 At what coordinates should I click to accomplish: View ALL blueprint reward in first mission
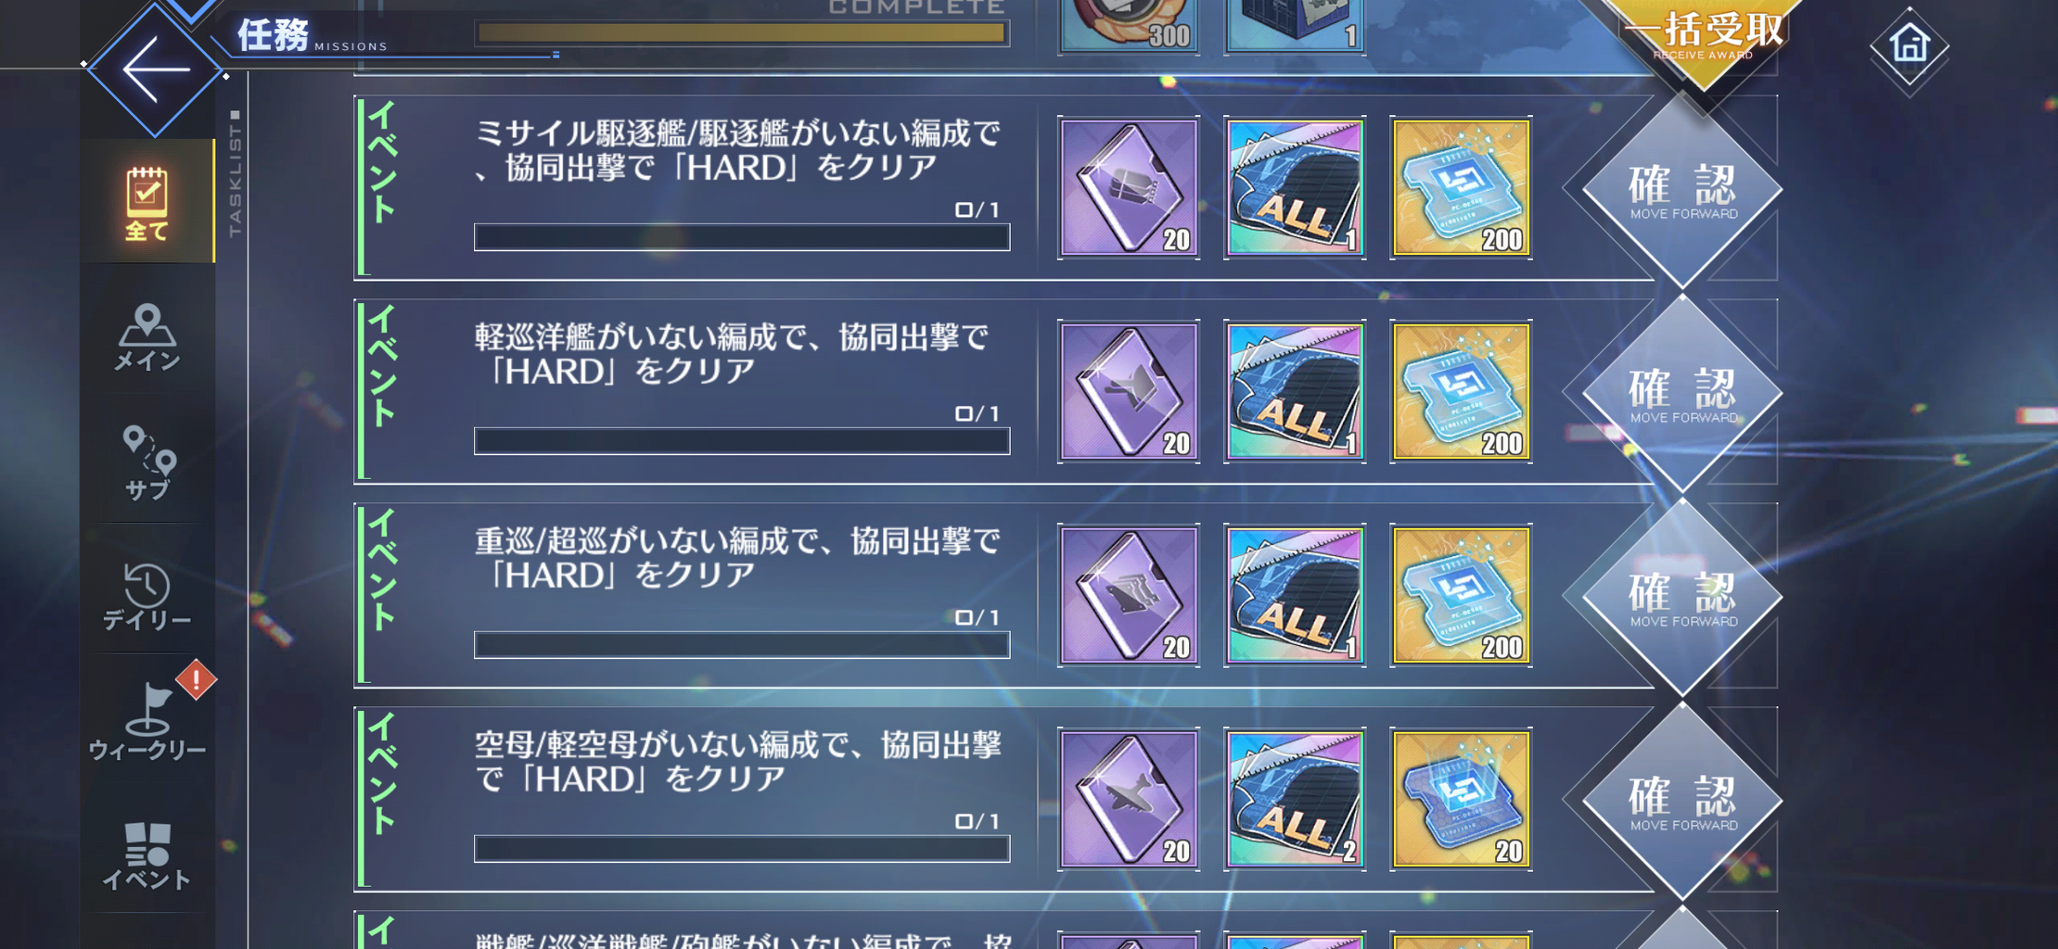tap(1295, 187)
